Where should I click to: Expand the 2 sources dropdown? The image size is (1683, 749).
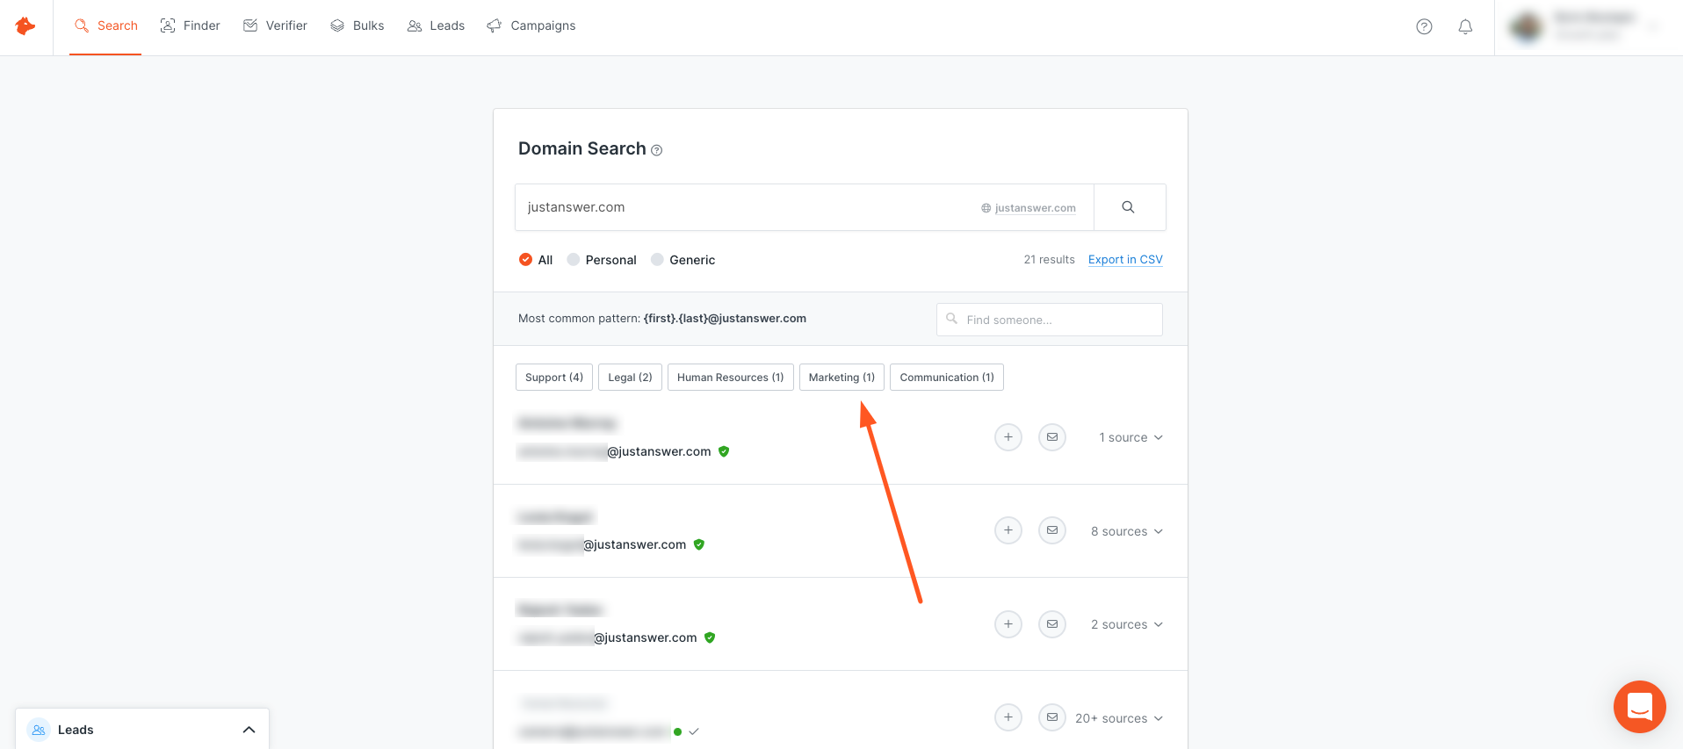(1127, 624)
